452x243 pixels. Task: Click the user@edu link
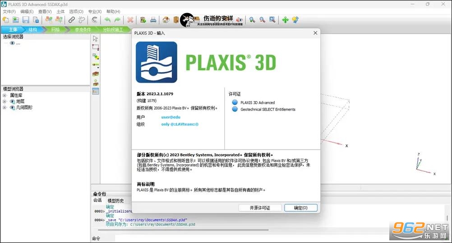pyautogui.click(x=171, y=117)
